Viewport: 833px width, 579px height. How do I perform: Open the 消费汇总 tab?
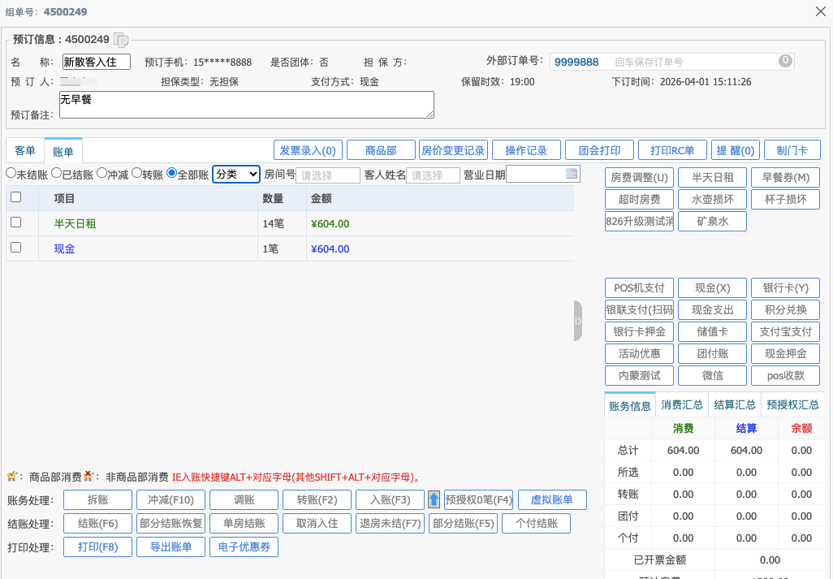coord(681,405)
